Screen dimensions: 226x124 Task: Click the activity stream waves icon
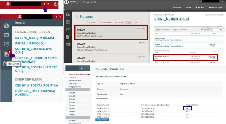tap(6, 34)
